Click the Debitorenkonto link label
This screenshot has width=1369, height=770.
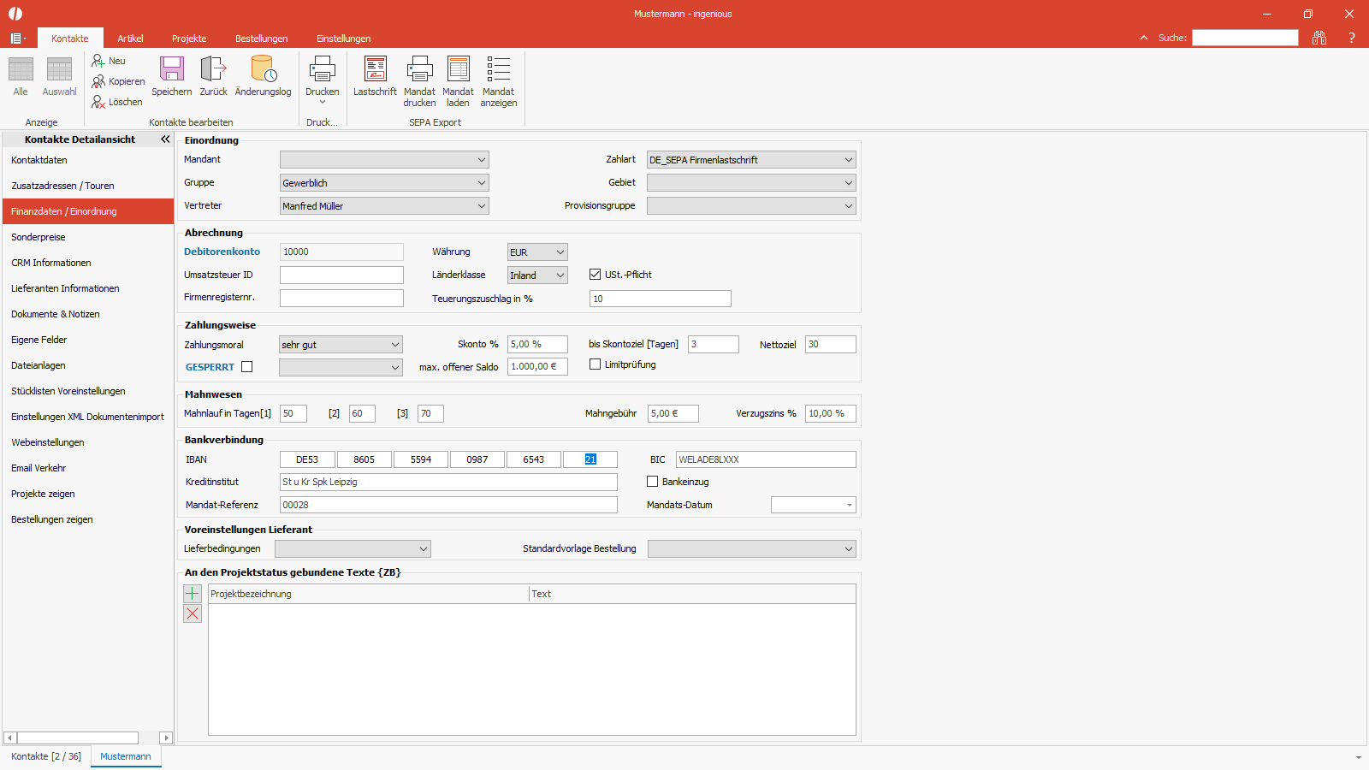[x=222, y=252]
